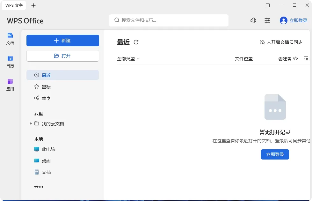Click the 创建者 column header

click(x=284, y=59)
